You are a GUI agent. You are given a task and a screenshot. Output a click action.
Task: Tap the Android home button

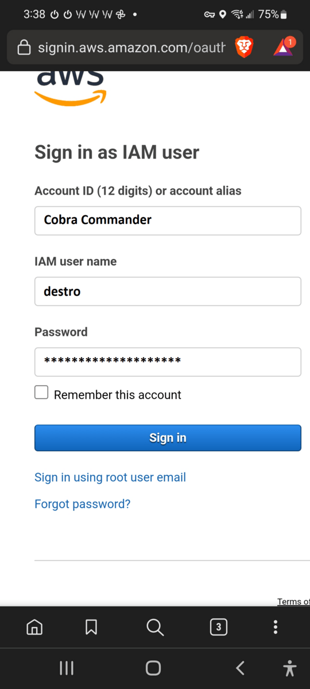tap(153, 668)
